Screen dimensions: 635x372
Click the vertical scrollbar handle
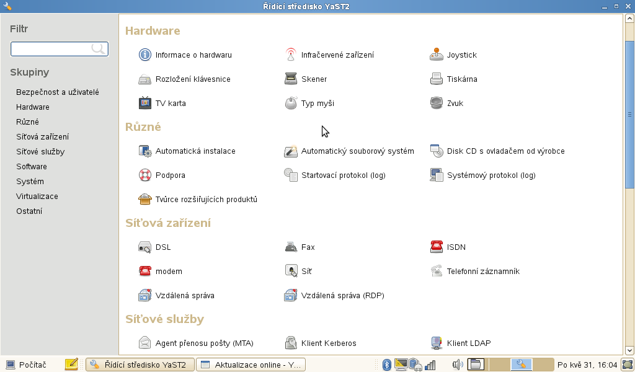629,114
